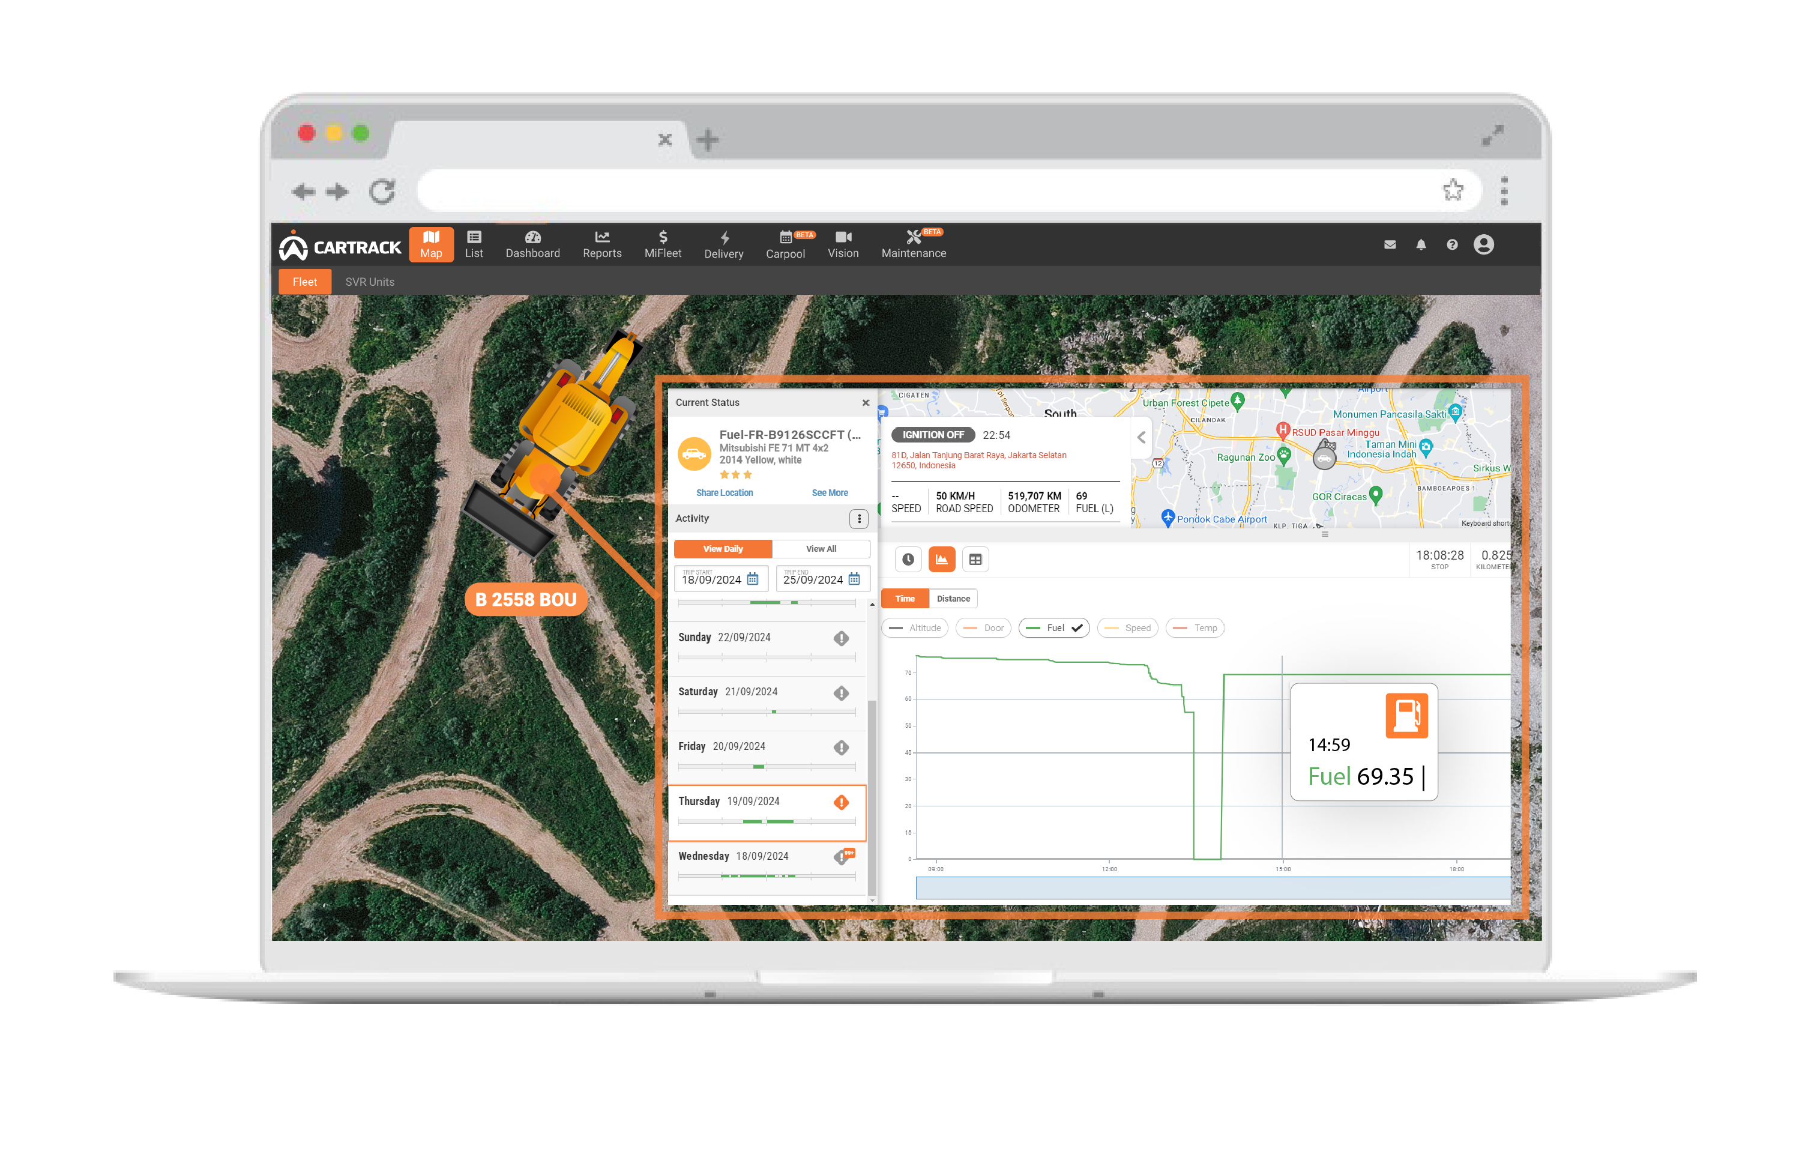Bookmark page with the star icon
1811x1160 pixels.
[1453, 190]
